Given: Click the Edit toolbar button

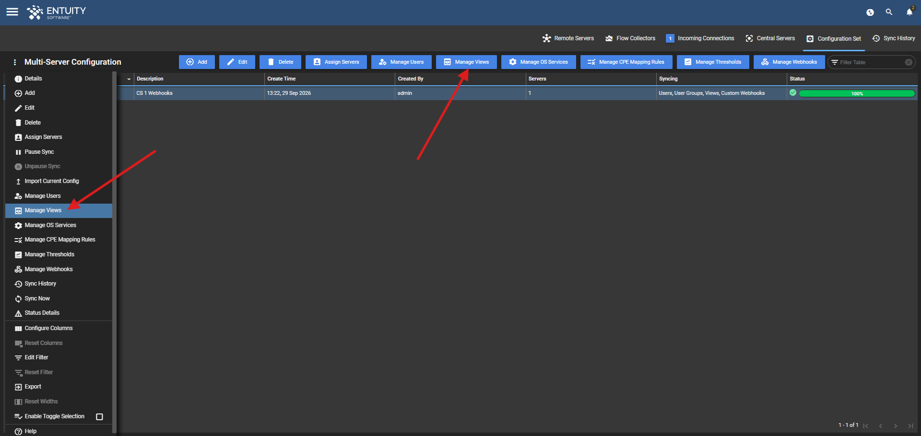Looking at the screenshot, I should tap(237, 62).
